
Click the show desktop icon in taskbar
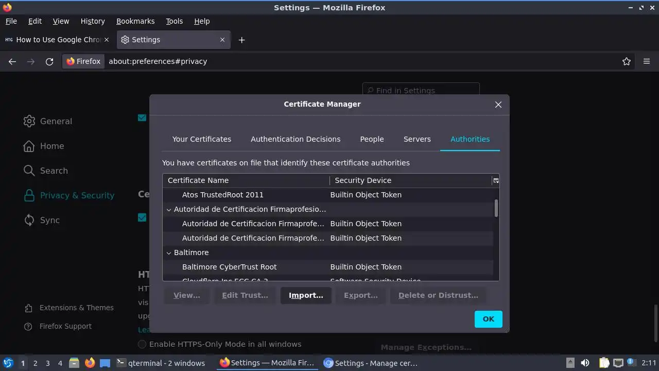click(105, 363)
